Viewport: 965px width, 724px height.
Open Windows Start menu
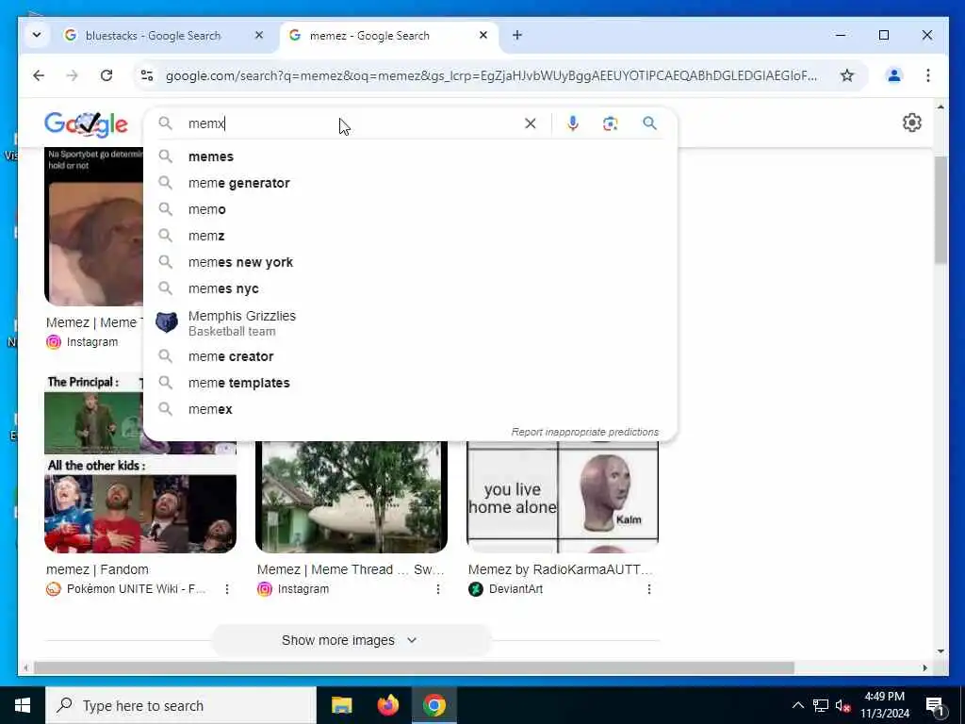[x=23, y=705]
